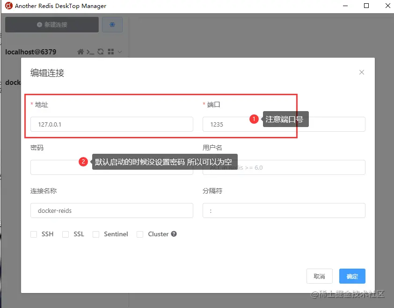
Task: Close the 编辑连接 dialog with the X
Action: 362,72
